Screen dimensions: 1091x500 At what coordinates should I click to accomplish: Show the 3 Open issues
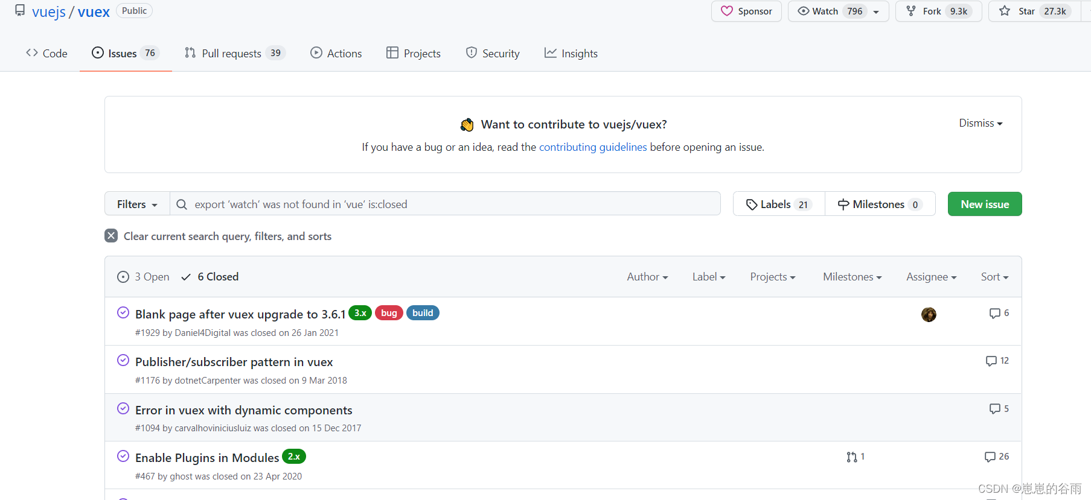click(143, 277)
